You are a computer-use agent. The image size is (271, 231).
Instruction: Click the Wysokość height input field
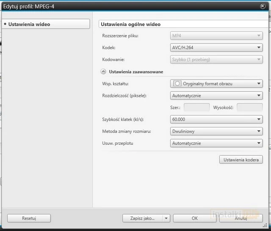pyautogui.click(x=249, y=107)
